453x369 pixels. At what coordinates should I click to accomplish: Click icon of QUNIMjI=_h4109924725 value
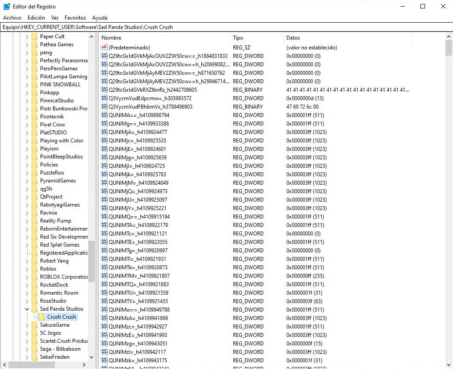(x=104, y=166)
